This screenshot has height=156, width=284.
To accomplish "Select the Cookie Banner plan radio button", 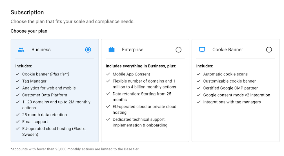I will coord(269,50).
